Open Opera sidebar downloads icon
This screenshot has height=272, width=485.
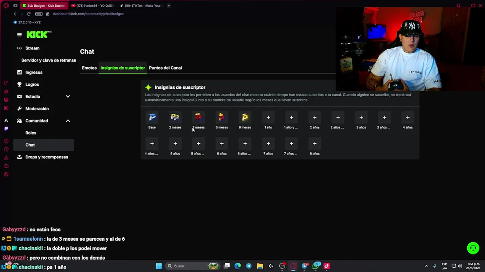6,158
